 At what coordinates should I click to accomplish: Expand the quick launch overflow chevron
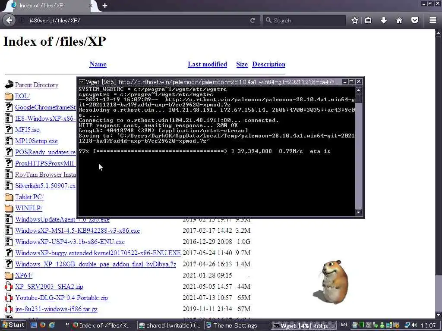(x=67, y=324)
